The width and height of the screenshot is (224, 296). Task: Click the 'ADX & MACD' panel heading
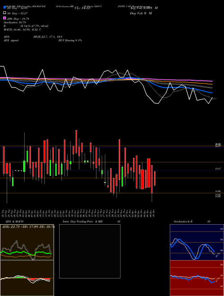14,222
